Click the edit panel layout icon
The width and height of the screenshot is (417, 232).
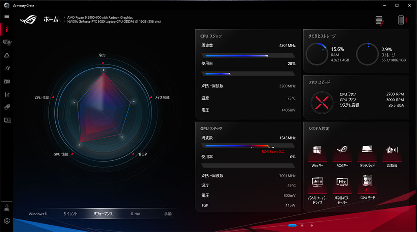click(x=380, y=20)
